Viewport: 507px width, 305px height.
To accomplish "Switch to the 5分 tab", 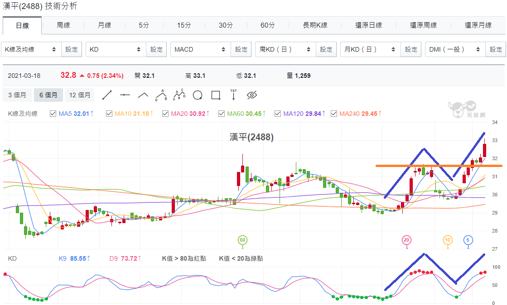I will pos(144,25).
